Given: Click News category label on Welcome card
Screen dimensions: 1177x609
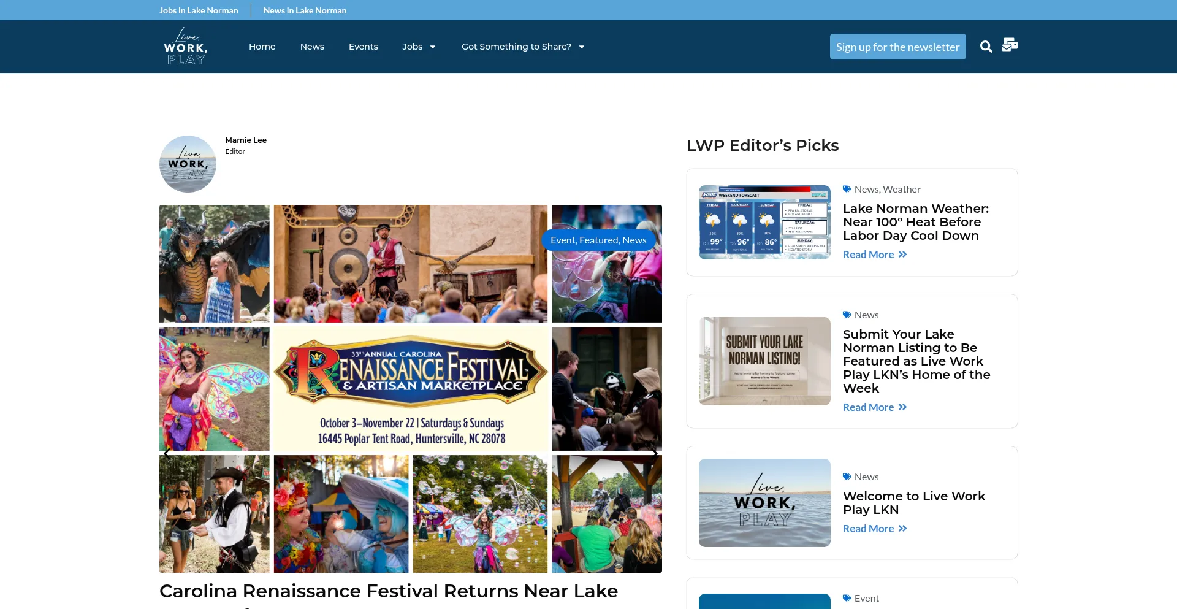Looking at the screenshot, I should tap(866, 477).
